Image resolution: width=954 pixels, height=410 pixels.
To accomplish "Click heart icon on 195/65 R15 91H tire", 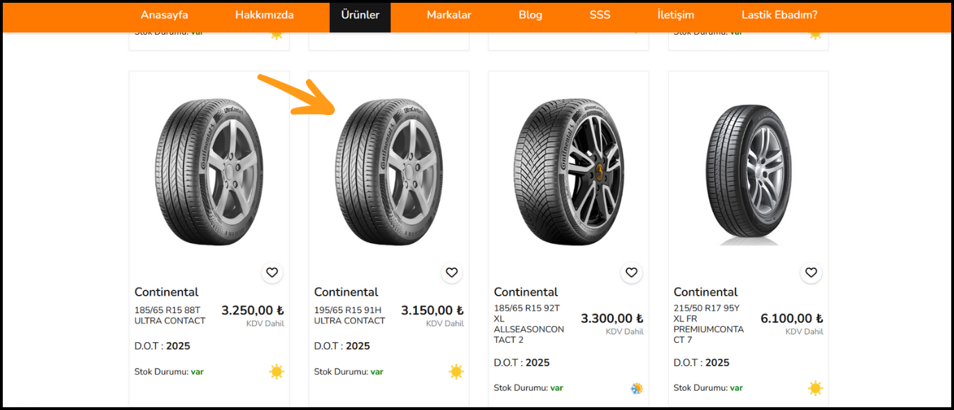I will click(452, 273).
